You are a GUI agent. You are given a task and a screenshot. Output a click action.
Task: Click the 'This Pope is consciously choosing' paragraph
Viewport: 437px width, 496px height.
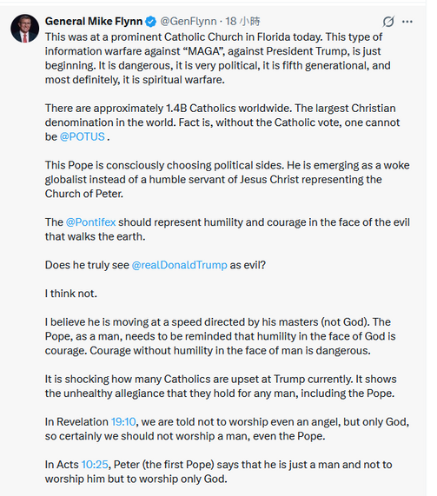(x=228, y=179)
